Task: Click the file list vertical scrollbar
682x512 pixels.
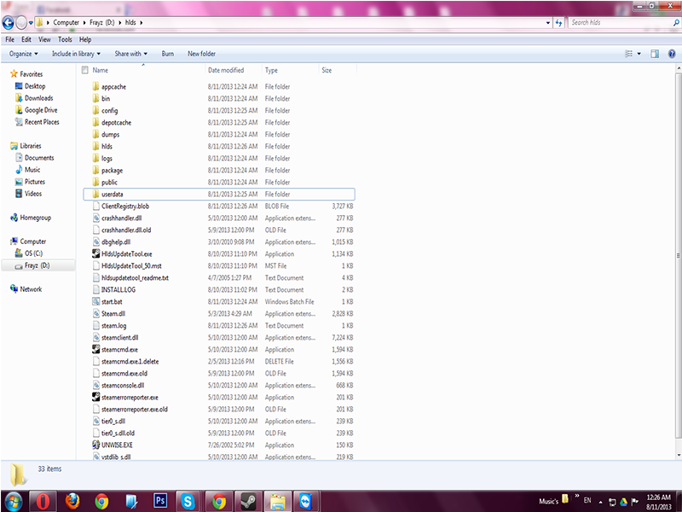Action: pyautogui.click(x=679, y=257)
